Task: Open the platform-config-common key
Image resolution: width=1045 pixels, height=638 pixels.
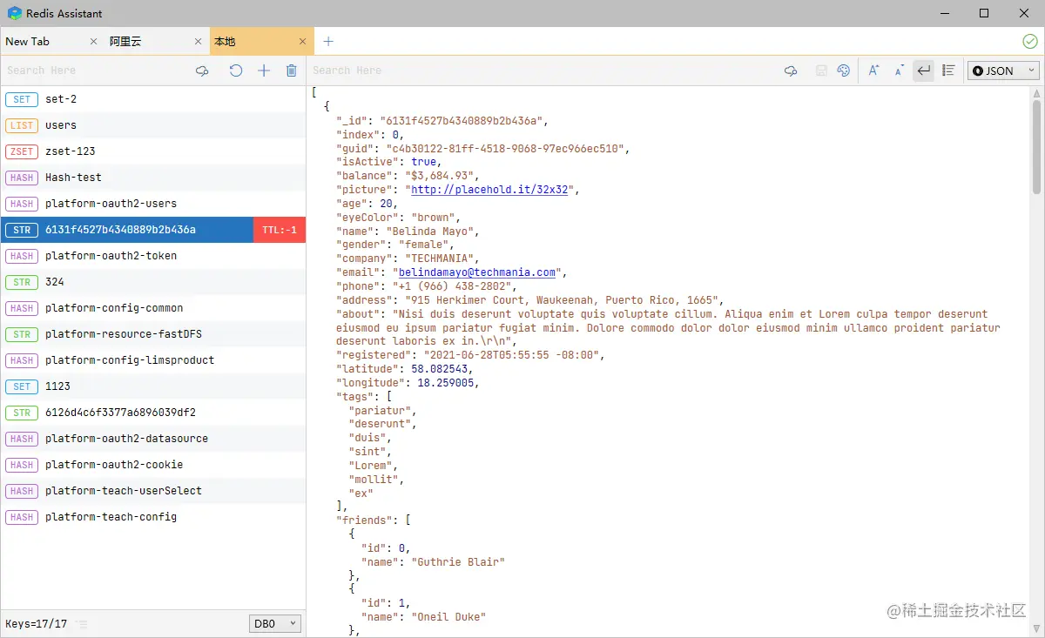Action: tap(152, 308)
